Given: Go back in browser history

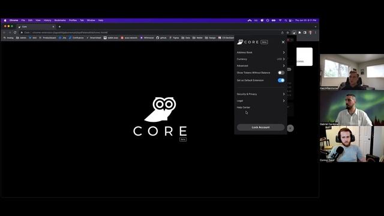Looking at the screenshot, I should tap(4, 32).
